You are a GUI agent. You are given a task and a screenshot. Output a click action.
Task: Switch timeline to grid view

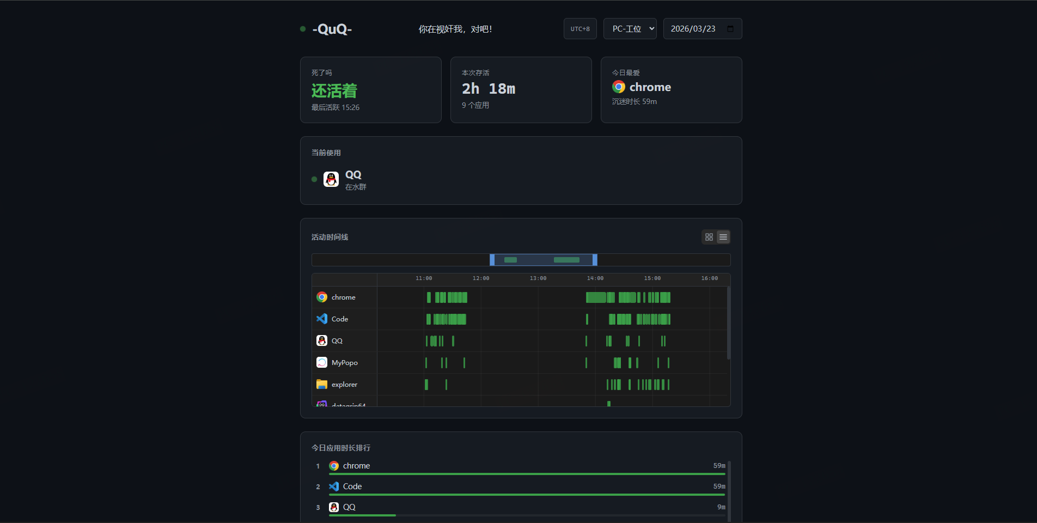[x=709, y=237]
